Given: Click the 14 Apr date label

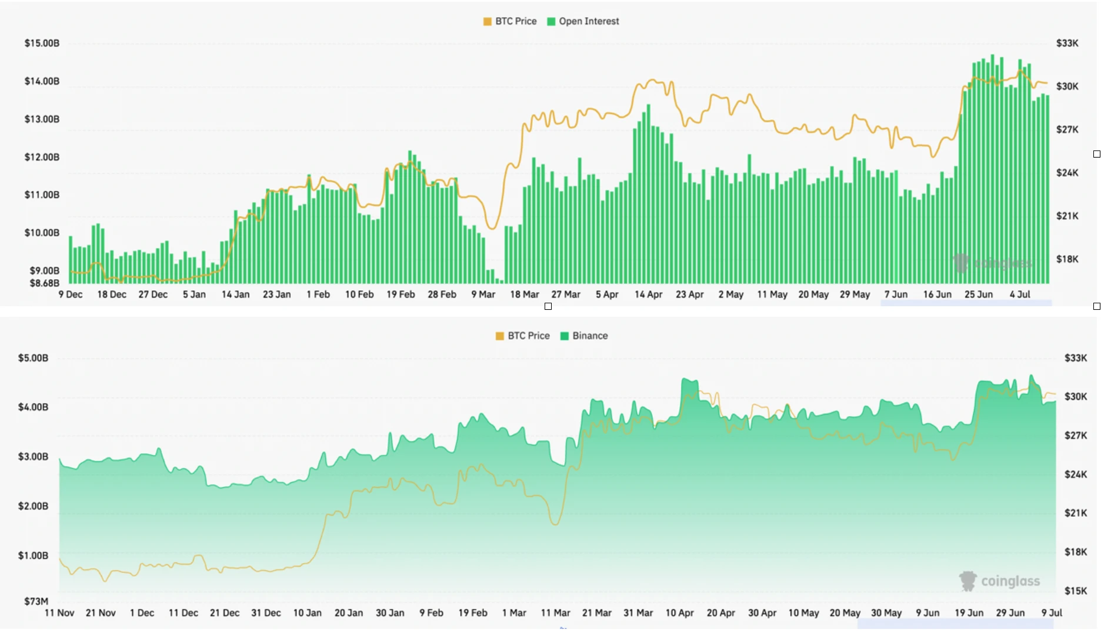Looking at the screenshot, I should 648,294.
